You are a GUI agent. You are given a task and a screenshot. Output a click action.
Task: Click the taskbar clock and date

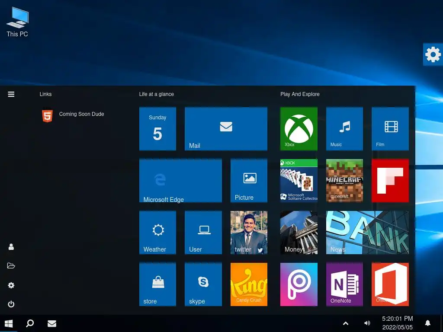(x=397, y=323)
